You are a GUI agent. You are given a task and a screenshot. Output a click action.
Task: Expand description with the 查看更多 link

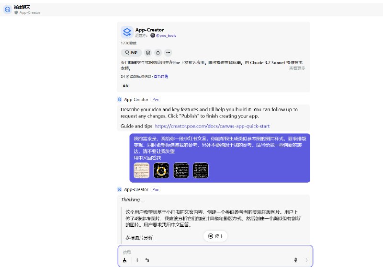(x=297, y=68)
